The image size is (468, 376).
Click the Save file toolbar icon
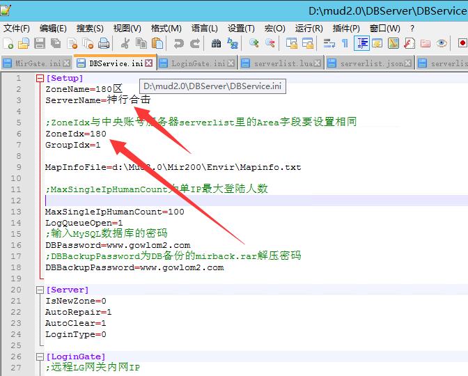[x=40, y=43]
